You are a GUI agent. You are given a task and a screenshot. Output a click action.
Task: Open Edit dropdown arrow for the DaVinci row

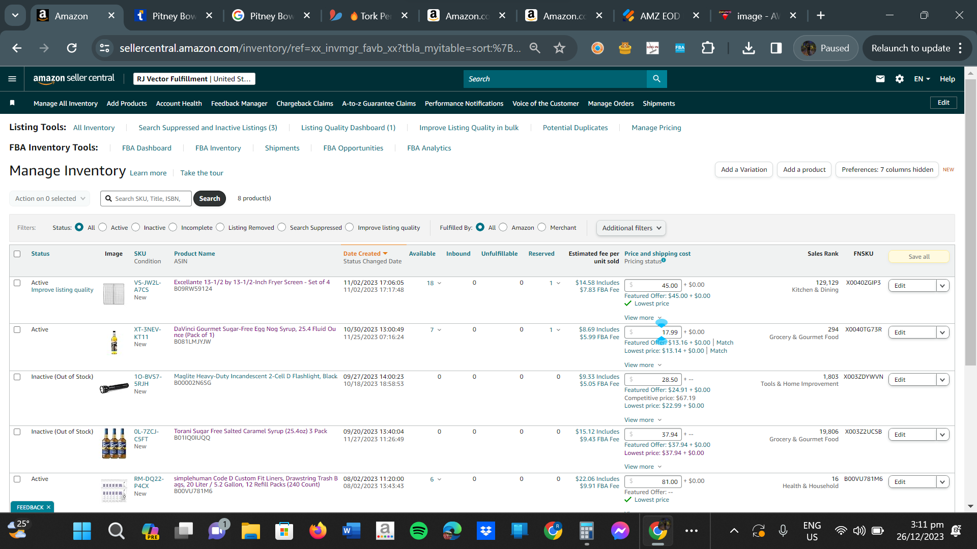click(x=942, y=332)
